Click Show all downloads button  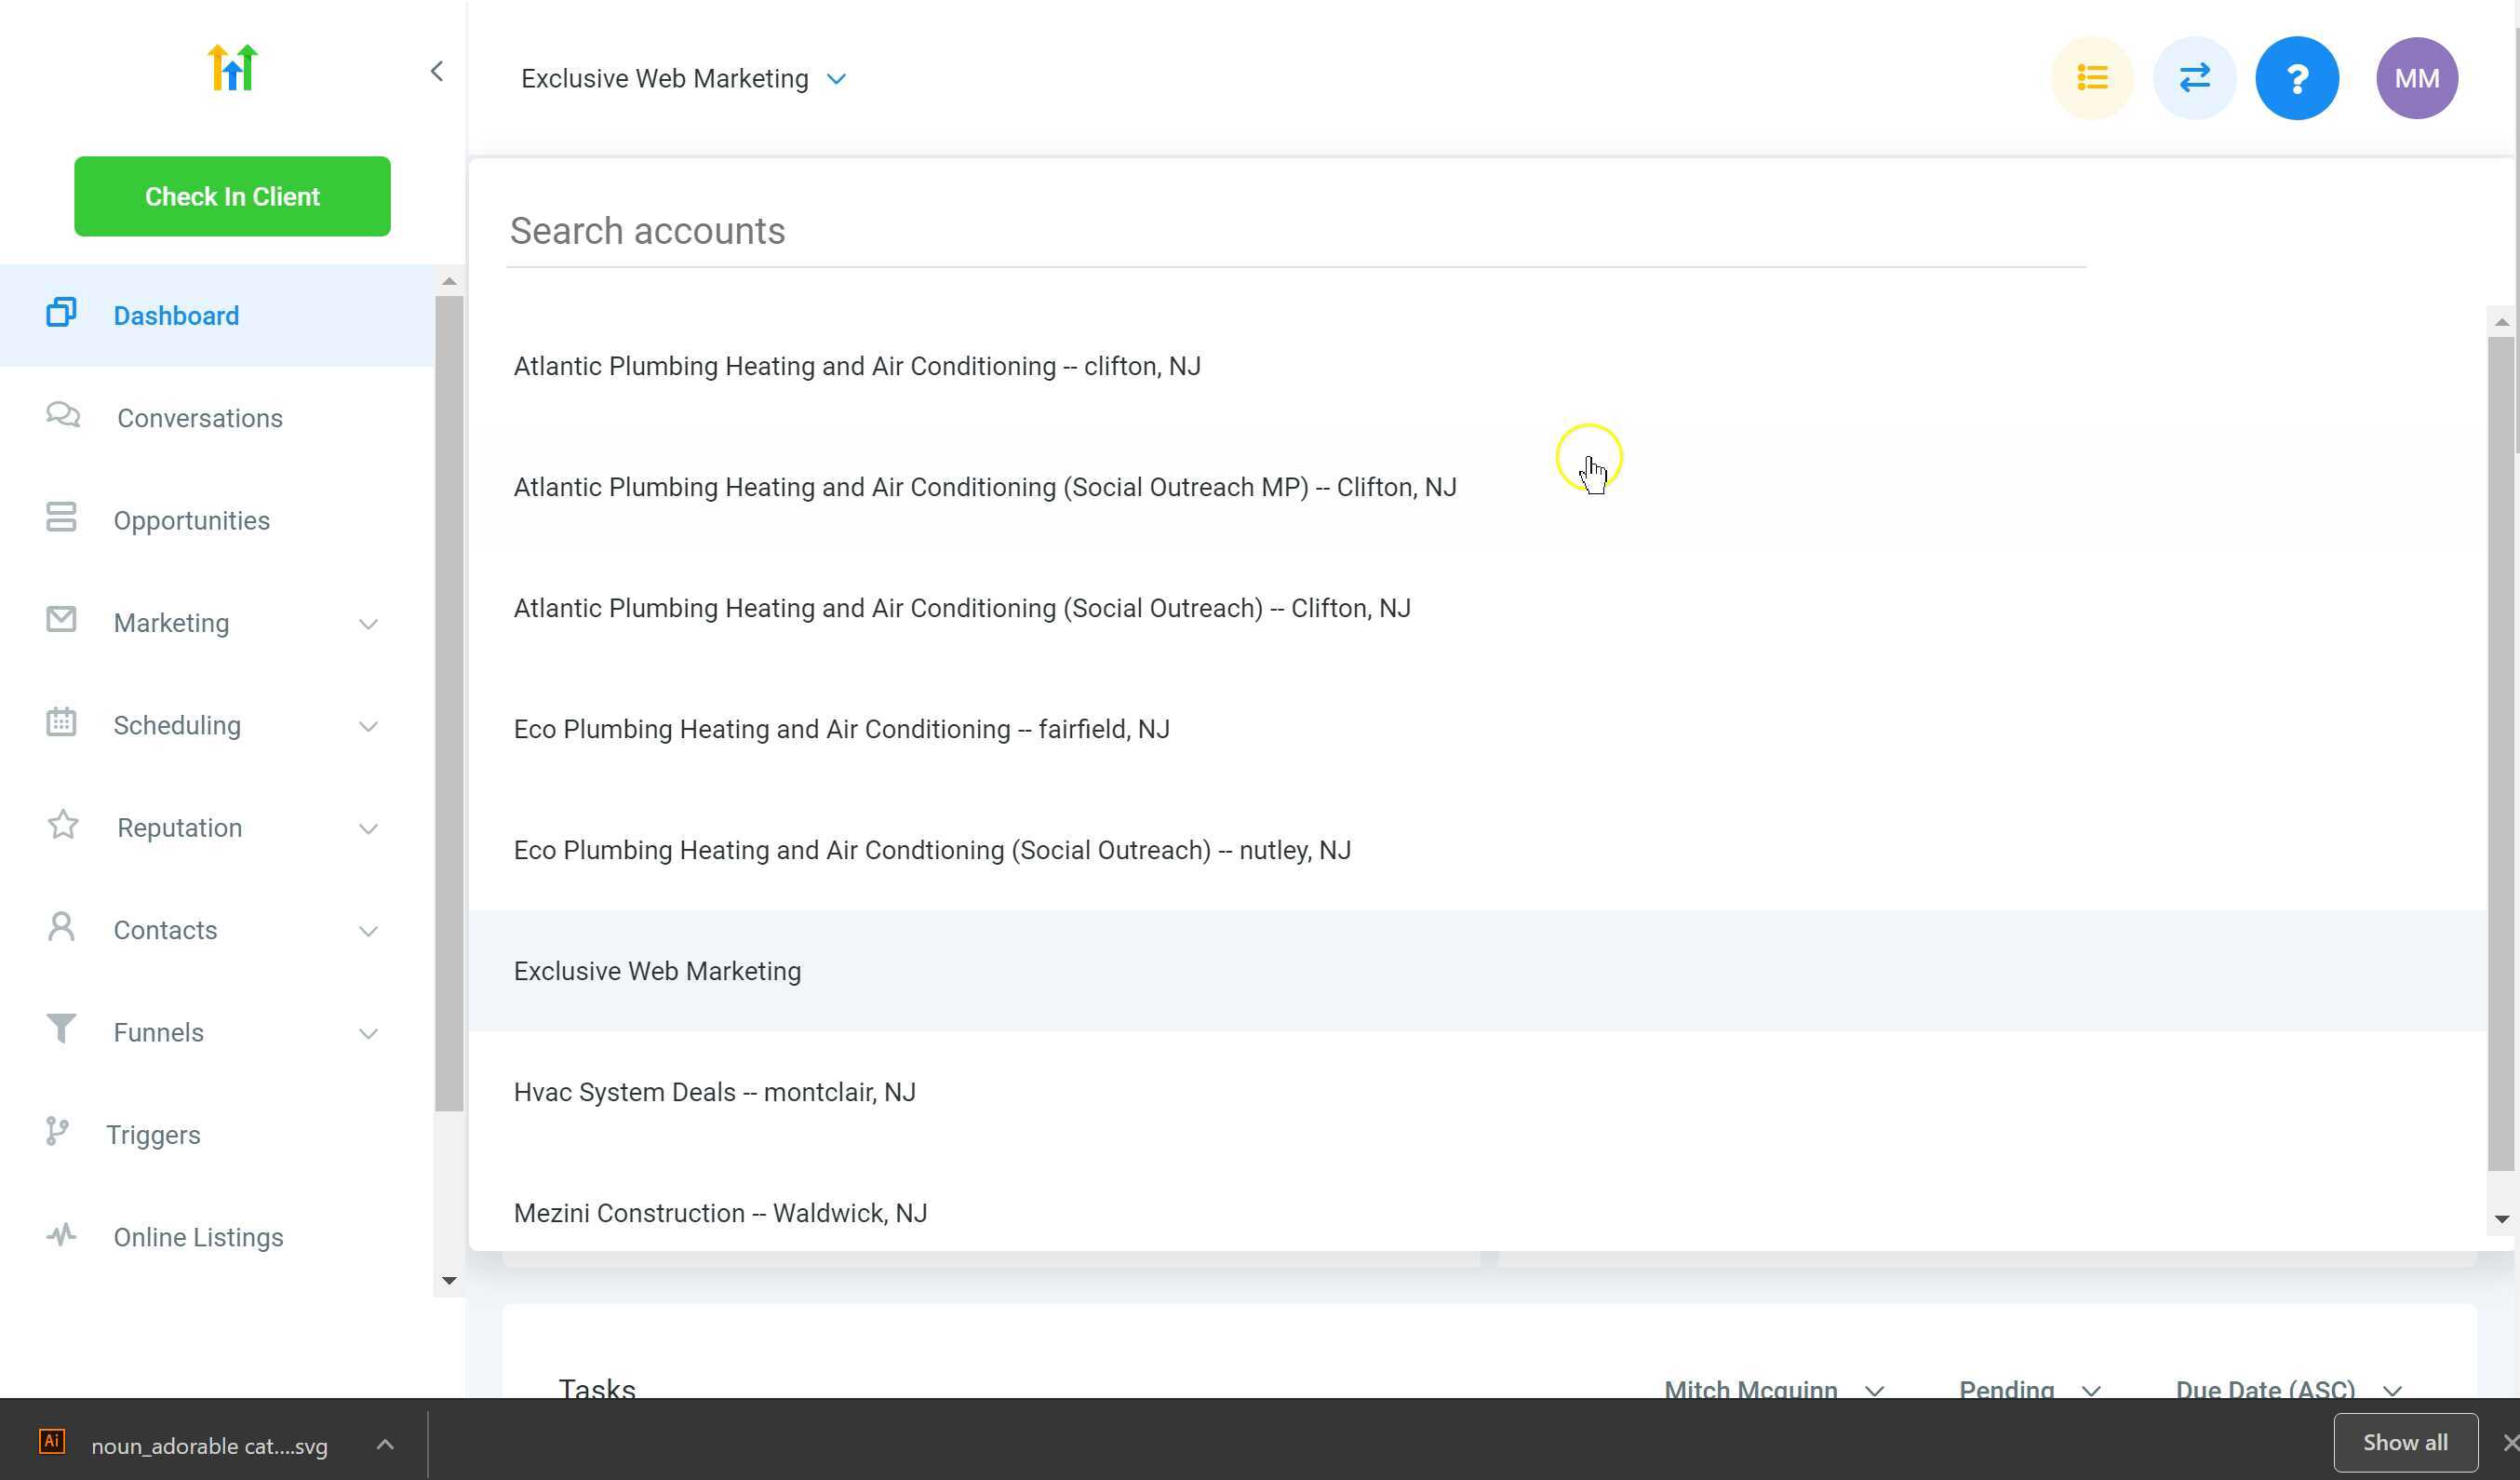(2404, 1442)
